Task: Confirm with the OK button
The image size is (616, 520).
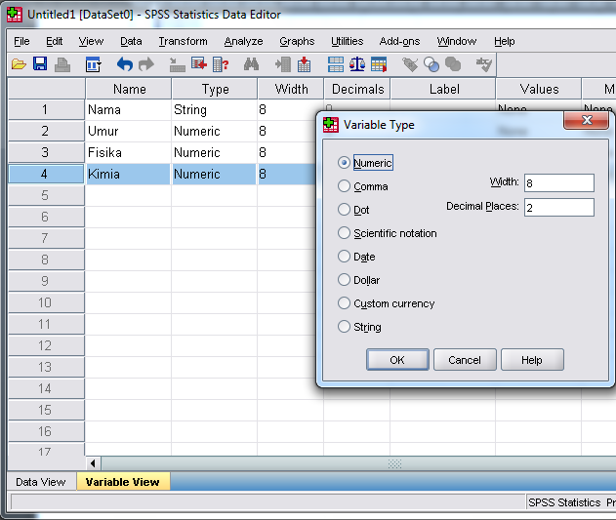Action: click(x=397, y=360)
